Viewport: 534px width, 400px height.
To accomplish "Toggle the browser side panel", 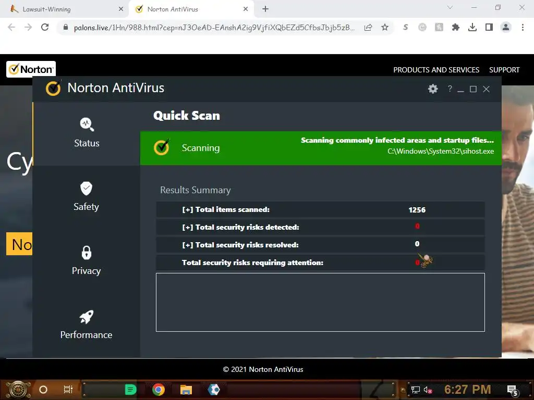I will tap(489, 28).
